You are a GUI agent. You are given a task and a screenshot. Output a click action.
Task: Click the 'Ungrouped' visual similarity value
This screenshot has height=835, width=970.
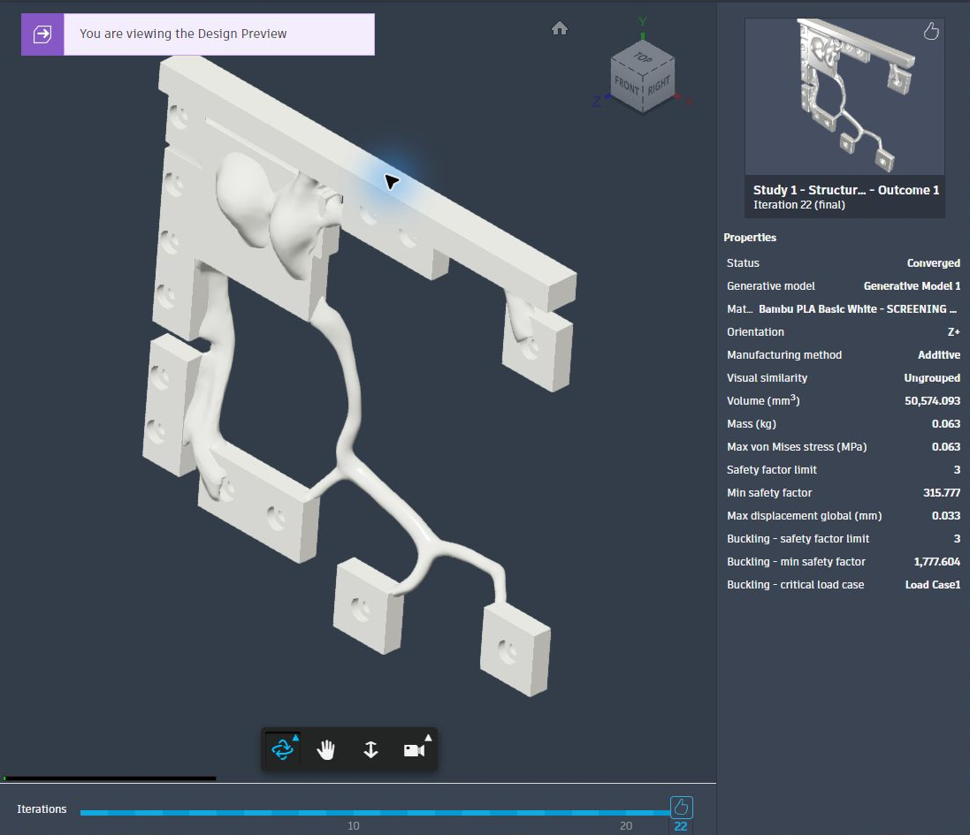click(932, 377)
